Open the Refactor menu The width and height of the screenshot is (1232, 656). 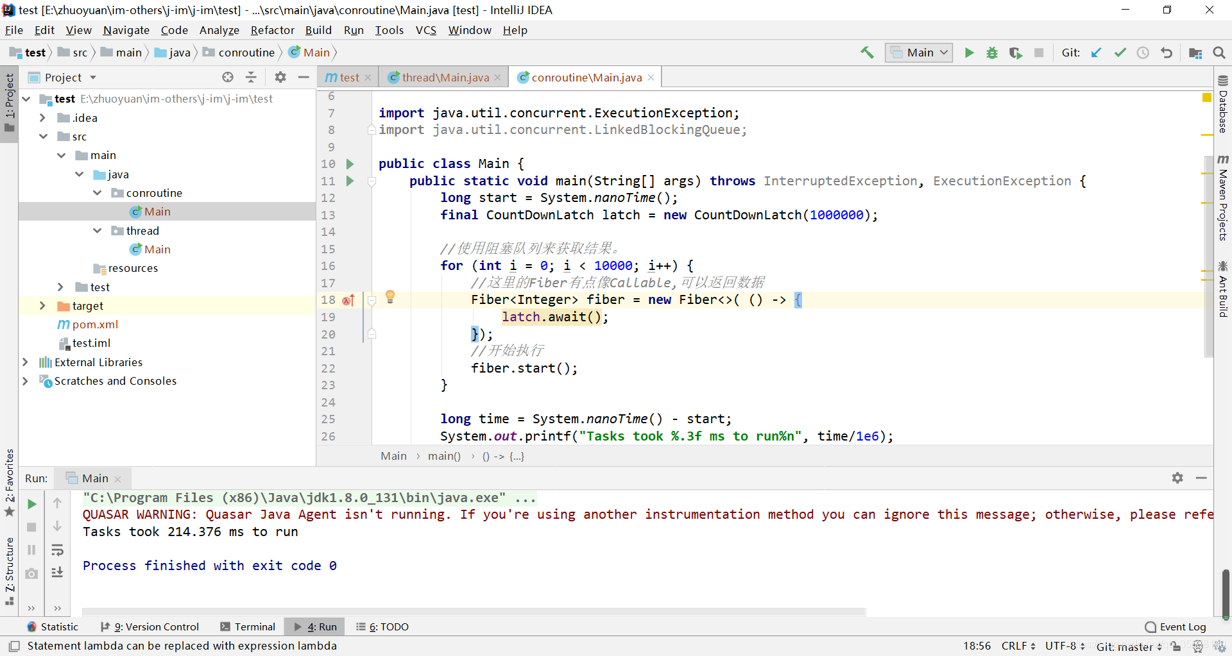tap(272, 30)
